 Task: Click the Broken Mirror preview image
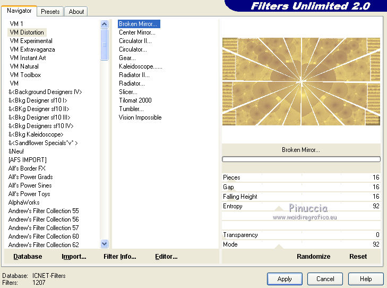pos(301,81)
